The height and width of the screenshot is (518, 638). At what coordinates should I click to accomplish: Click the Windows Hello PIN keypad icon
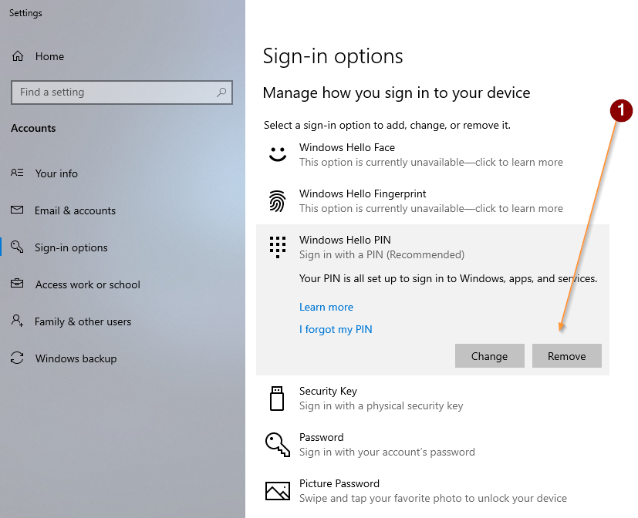[278, 247]
